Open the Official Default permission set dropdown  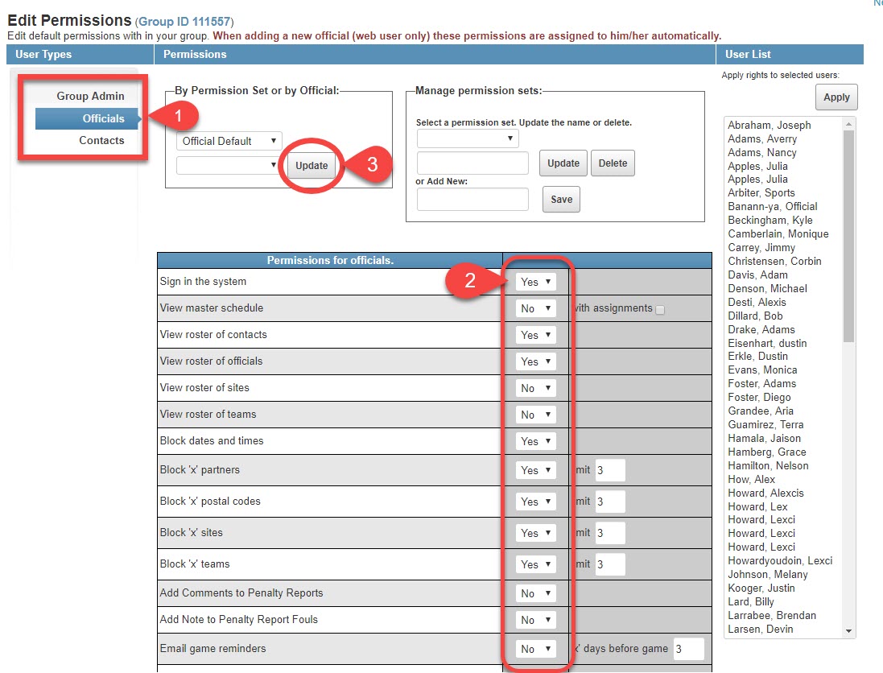[x=229, y=141]
